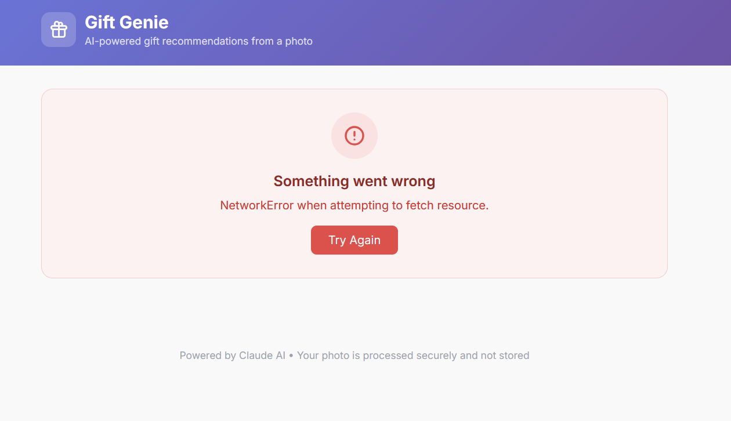Click the photo processed securely notice

point(413,355)
